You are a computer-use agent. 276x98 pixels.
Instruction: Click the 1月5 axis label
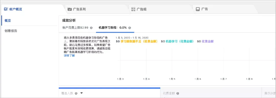pos(172,79)
